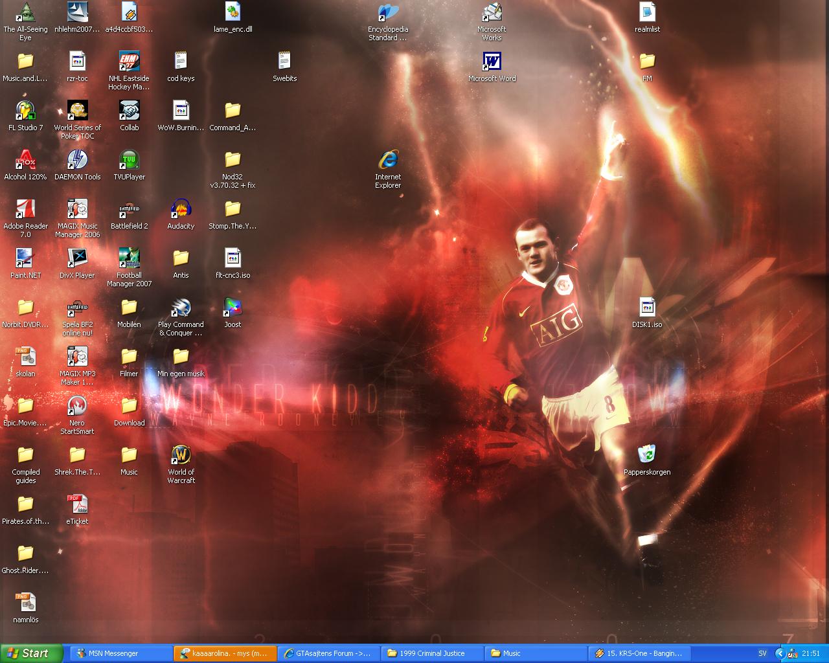This screenshot has height=663, width=829.
Task: Open Music folder on desktop
Action: click(x=129, y=456)
